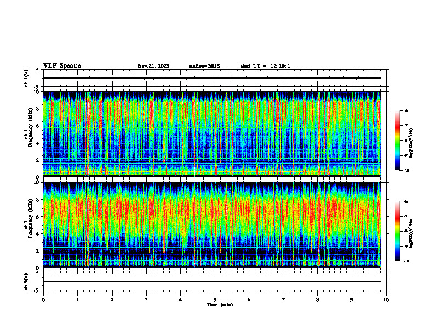Viewport: 435px width, 336px height.
Task: Click the ch.1 spectrogram panel
Action: pos(211,134)
